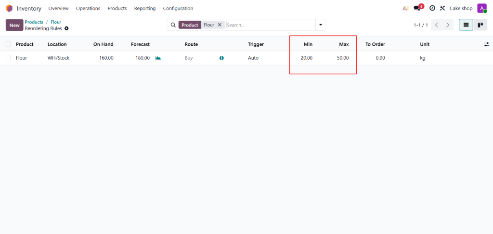Open the Reordering Rules gear settings icon
Viewport: 493px width, 234px height.
[66, 28]
